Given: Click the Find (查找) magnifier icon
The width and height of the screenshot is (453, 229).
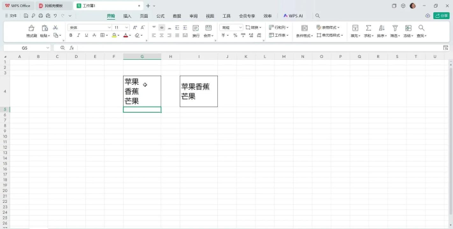Looking at the screenshot, I should point(422,28).
